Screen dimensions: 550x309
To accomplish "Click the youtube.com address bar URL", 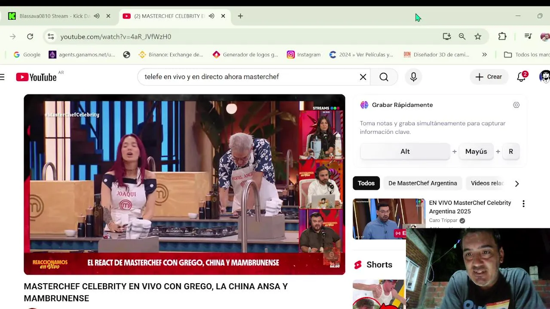I will pos(116,36).
